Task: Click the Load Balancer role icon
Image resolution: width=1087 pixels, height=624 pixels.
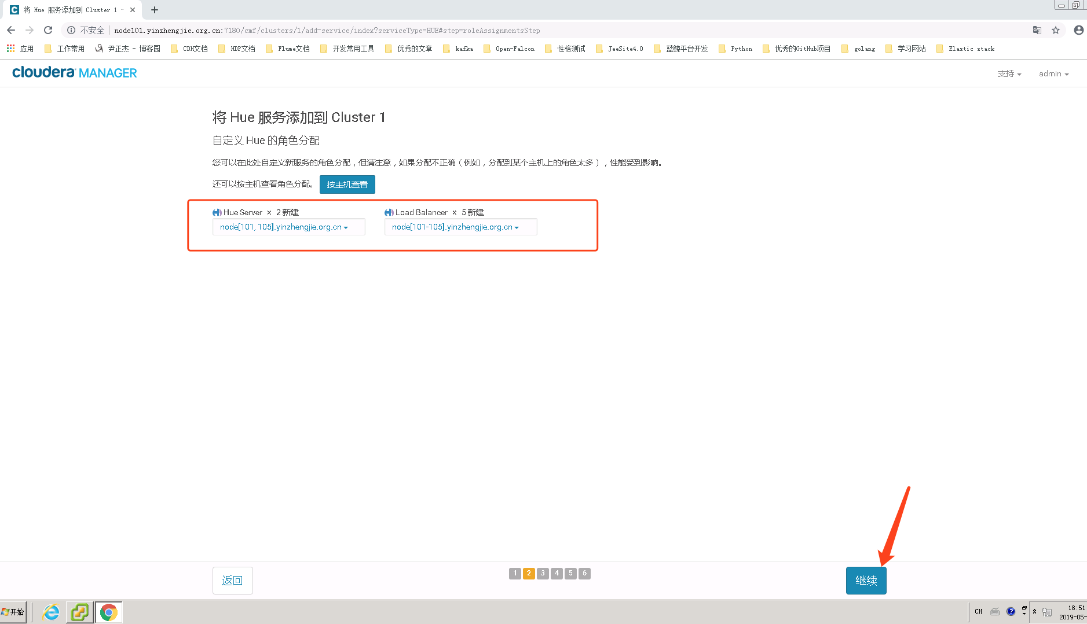Action: 388,212
